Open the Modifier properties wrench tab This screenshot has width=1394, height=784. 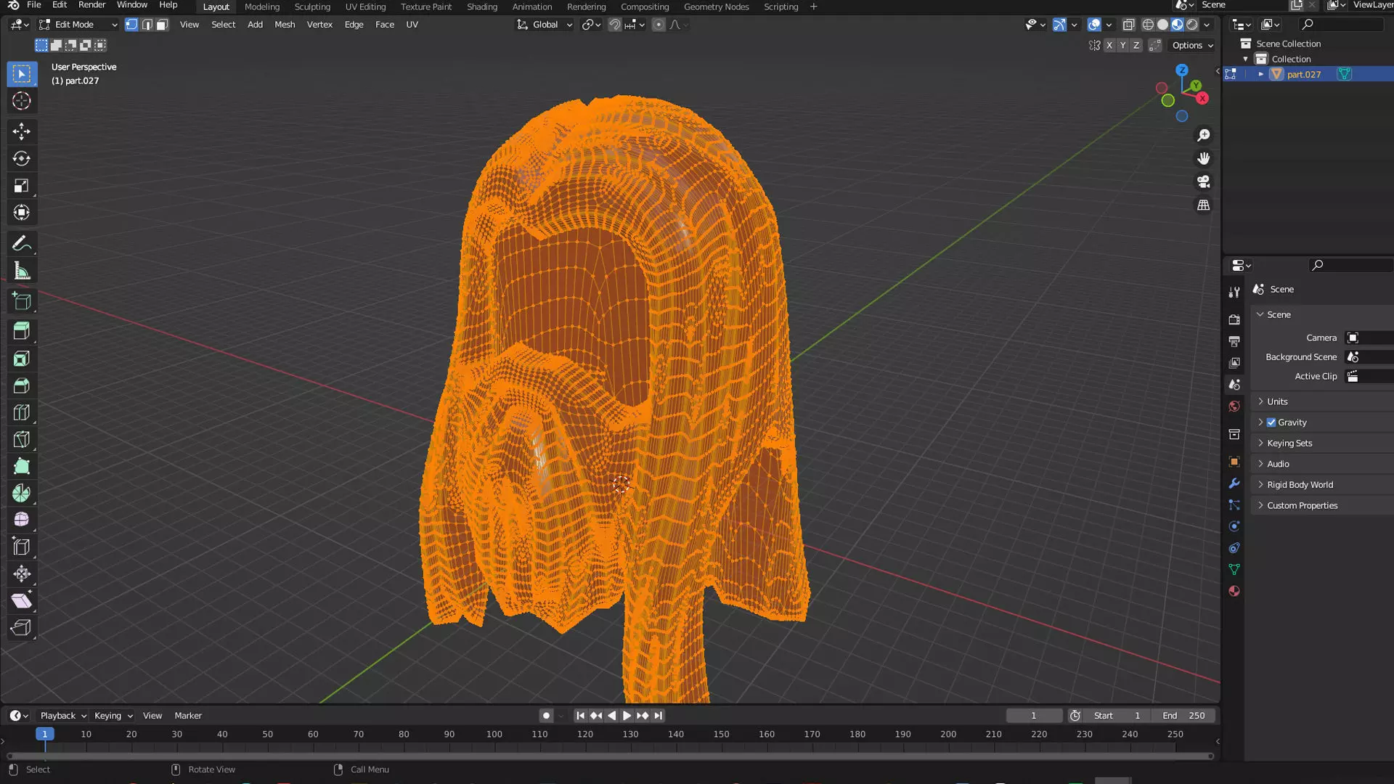(x=1234, y=483)
